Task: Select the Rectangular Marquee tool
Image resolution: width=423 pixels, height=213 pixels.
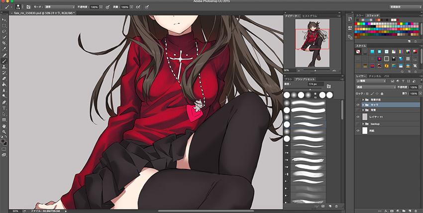Action: [x=4, y=25]
